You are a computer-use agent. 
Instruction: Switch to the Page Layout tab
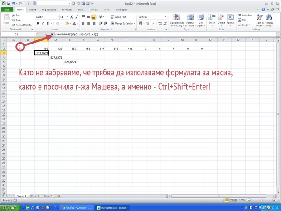[x=49, y=10]
